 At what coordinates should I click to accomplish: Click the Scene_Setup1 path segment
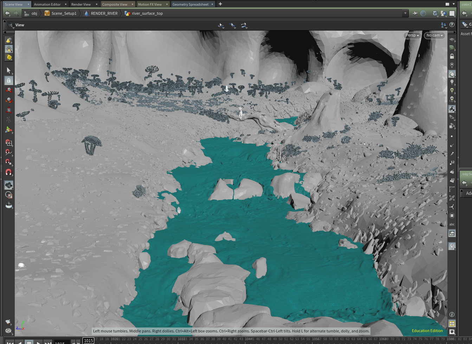tap(64, 13)
